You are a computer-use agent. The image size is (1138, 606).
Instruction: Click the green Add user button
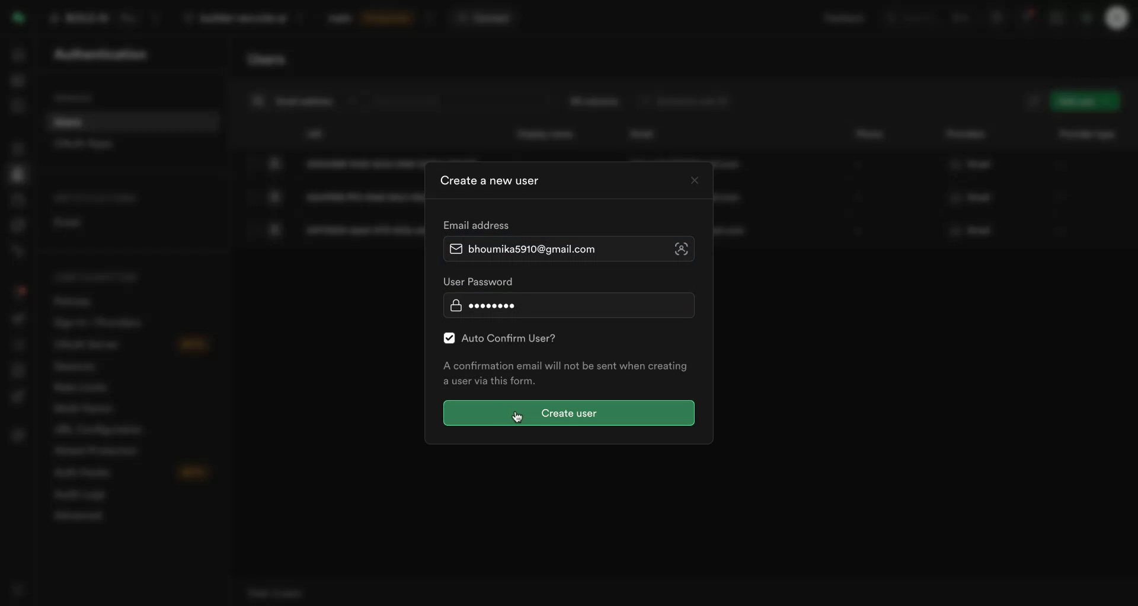click(x=1085, y=101)
